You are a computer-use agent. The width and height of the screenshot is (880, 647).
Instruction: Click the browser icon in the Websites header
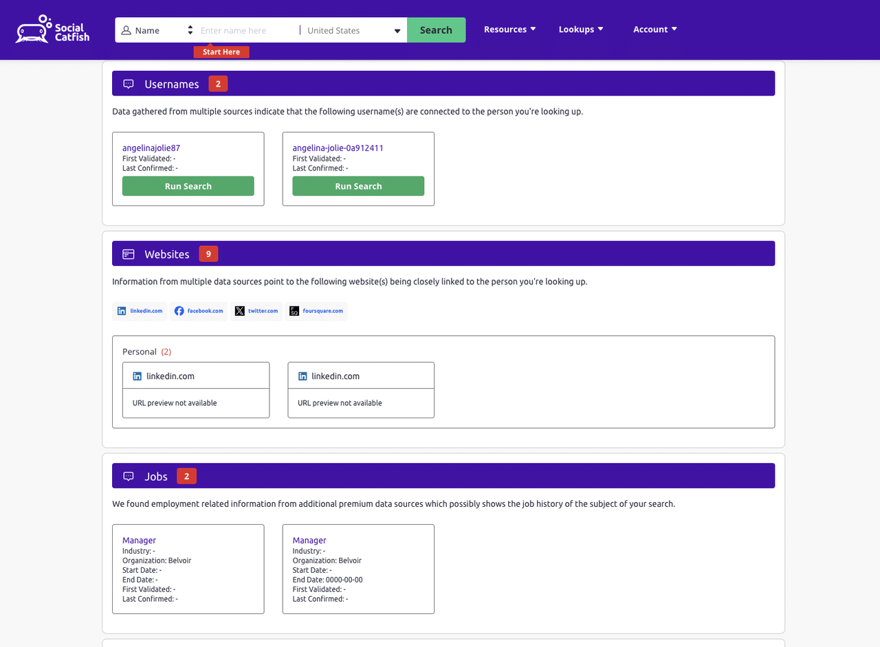click(128, 253)
